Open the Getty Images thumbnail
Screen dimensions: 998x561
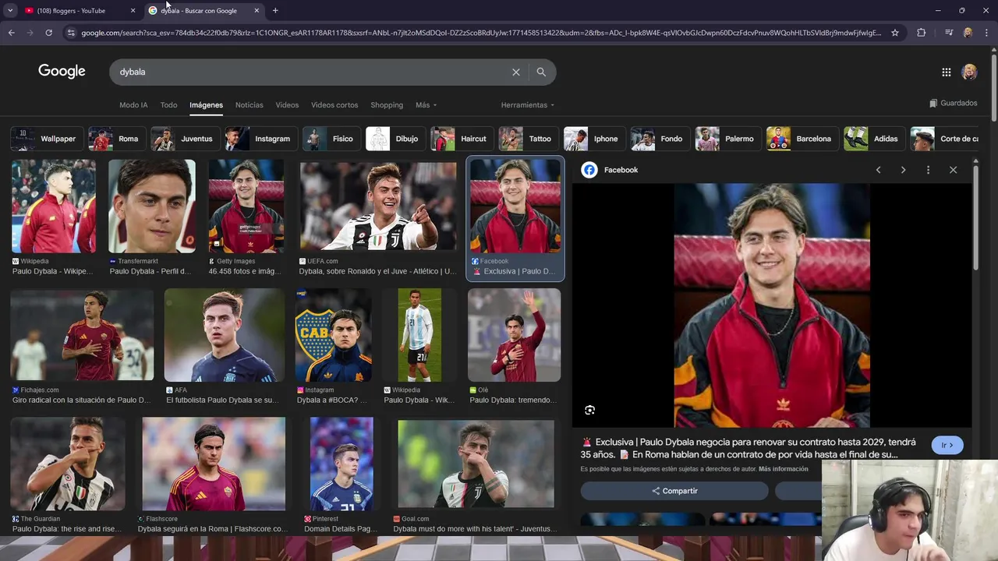point(246,206)
